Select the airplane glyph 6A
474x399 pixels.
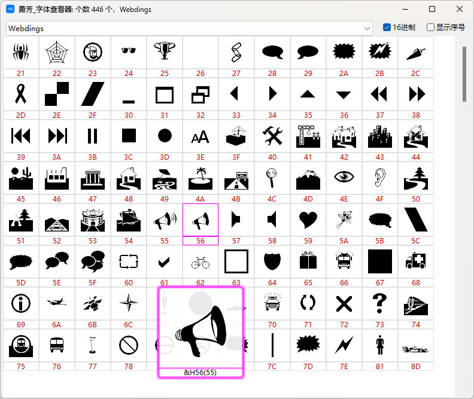tap(57, 301)
